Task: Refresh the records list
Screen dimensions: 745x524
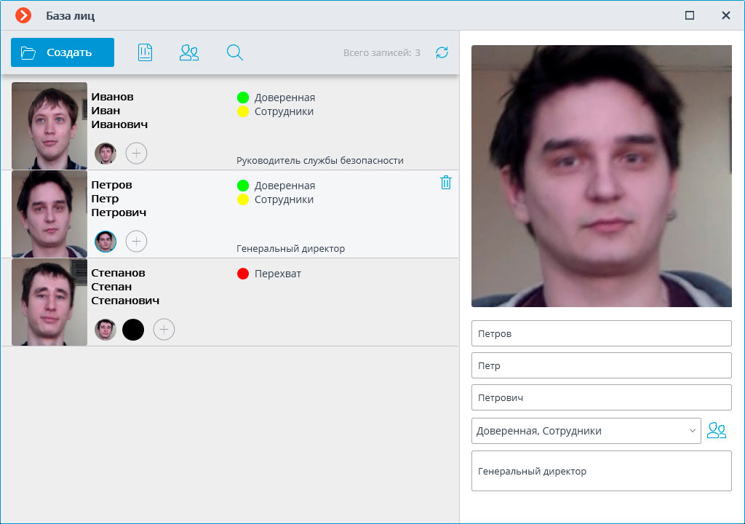Action: click(x=442, y=52)
